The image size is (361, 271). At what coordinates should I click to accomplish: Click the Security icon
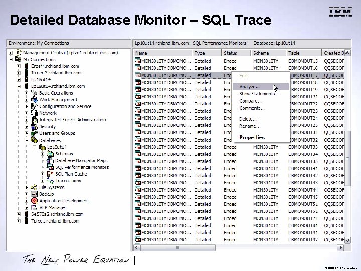(x=34, y=126)
